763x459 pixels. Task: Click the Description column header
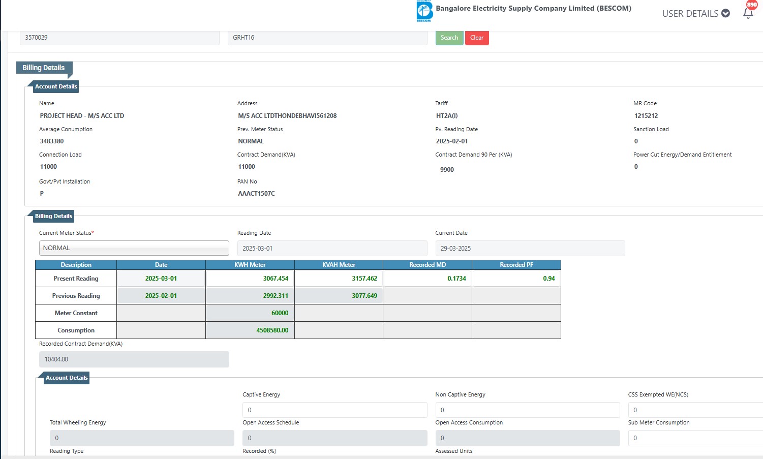point(76,265)
